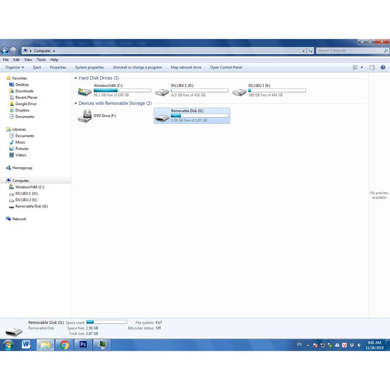Toggle the preview pane icon
This screenshot has height=390, width=390.
tap(372, 67)
